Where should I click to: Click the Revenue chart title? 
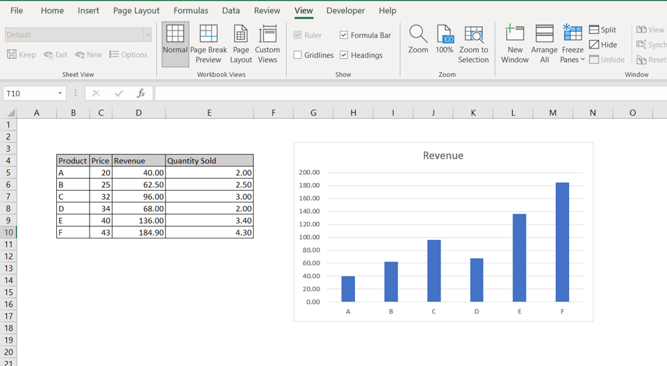click(443, 155)
